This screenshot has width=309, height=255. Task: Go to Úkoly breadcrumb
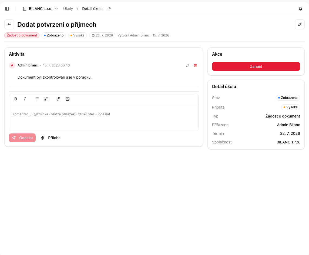pos(68,9)
